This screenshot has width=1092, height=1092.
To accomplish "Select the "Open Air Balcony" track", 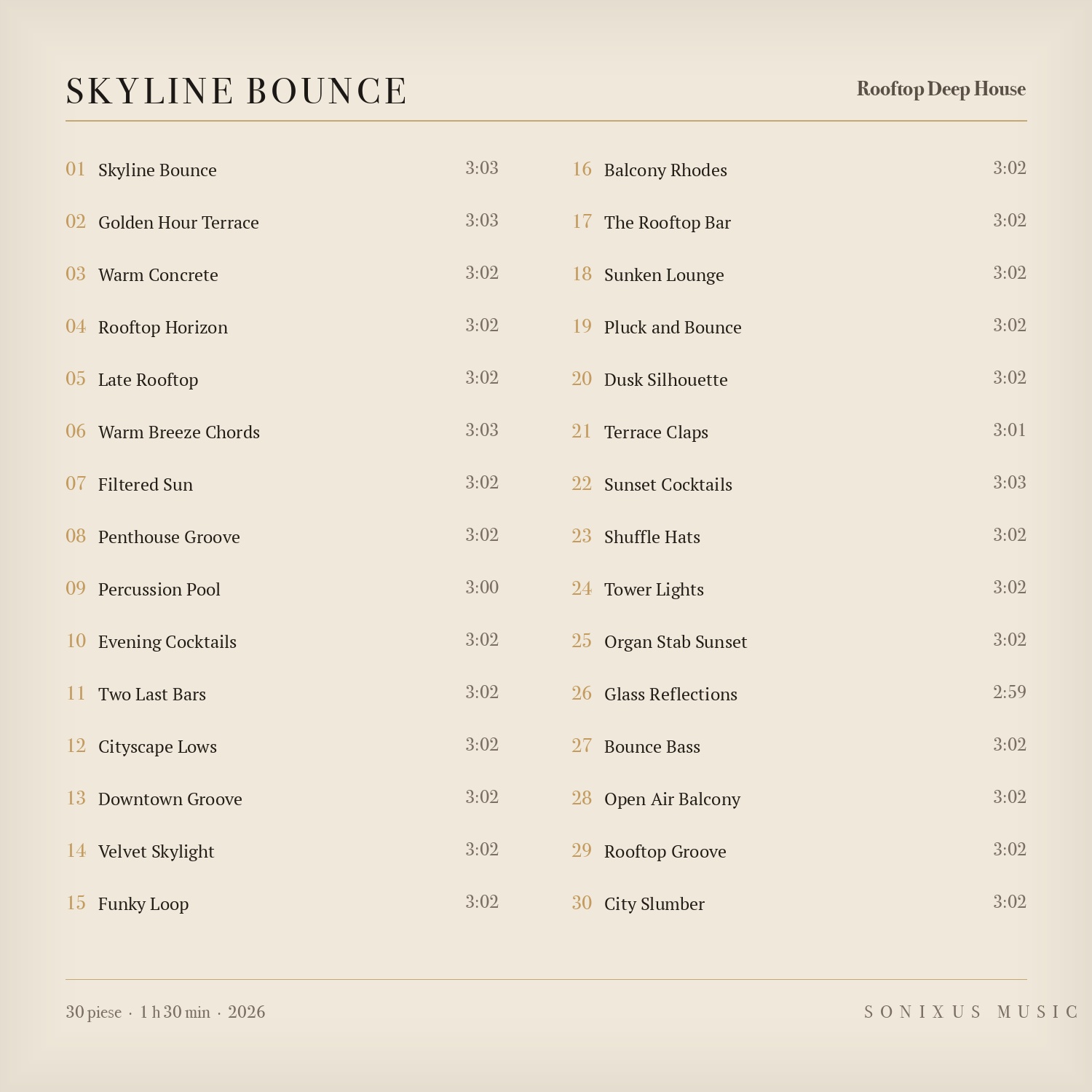I will [672, 799].
